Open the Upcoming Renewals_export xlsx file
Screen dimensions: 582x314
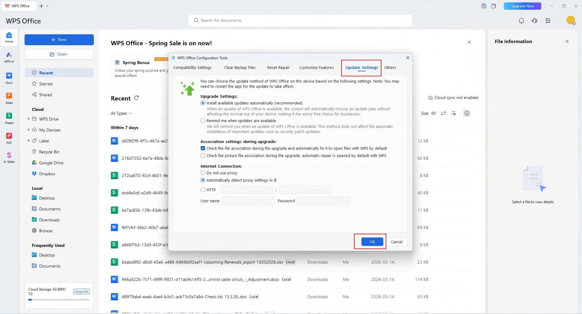tap(202, 262)
